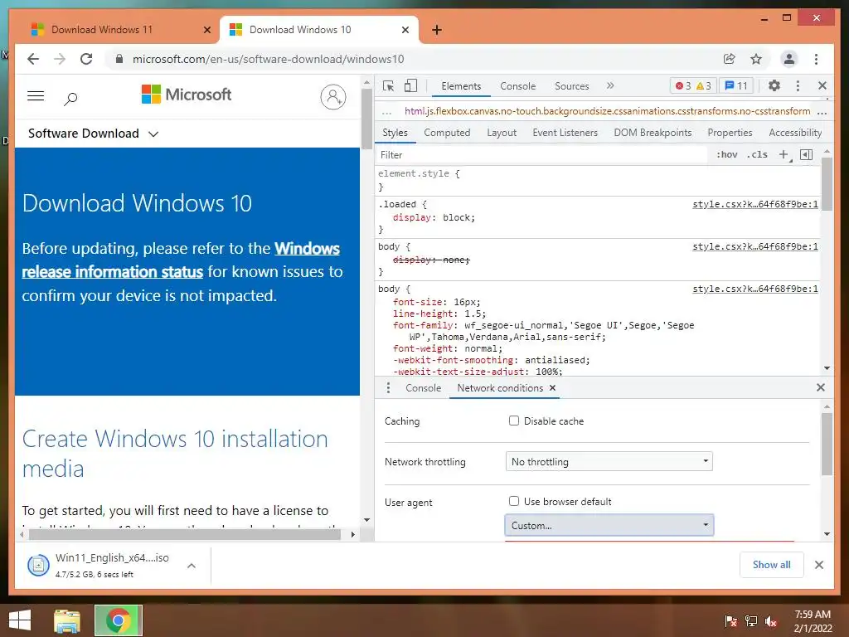This screenshot has width=849, height=637.
Task: Open the Event Listeners tab
Action: pyautogui.click(x=565, y=133)
